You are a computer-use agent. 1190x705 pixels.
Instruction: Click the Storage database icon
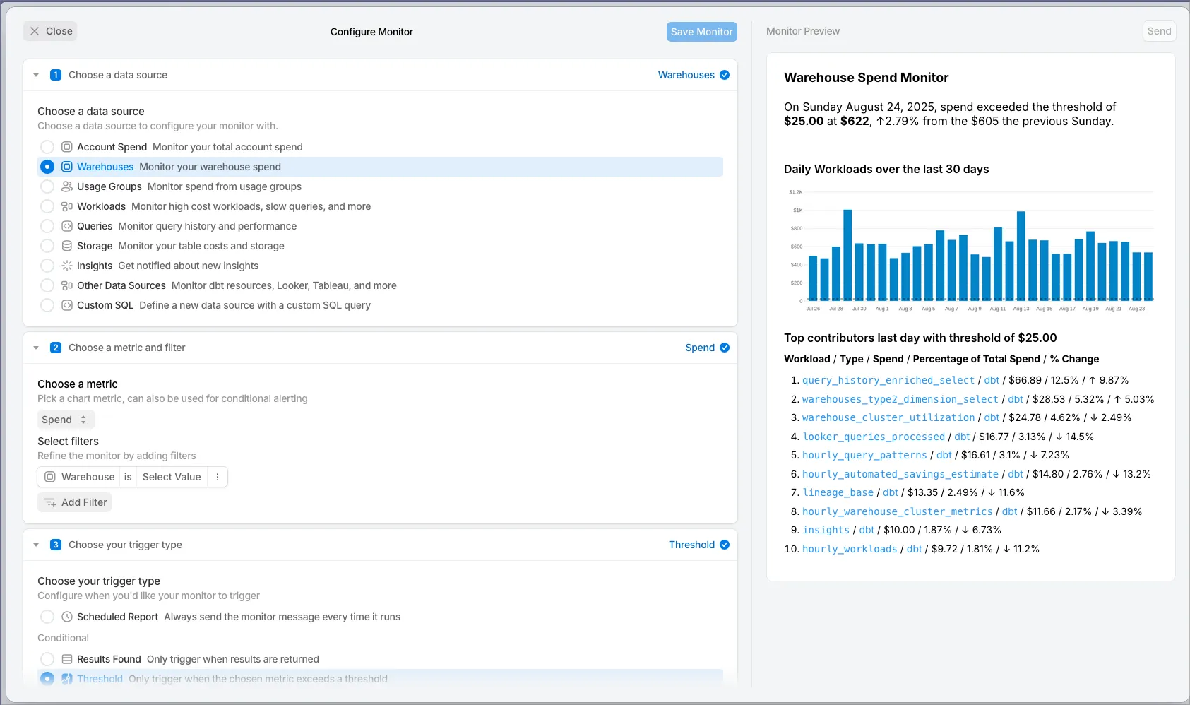pos(67,246)
